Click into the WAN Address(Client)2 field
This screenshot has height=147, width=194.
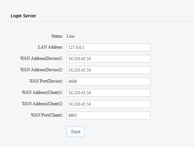pyautogui.click(x=109, y=104)
